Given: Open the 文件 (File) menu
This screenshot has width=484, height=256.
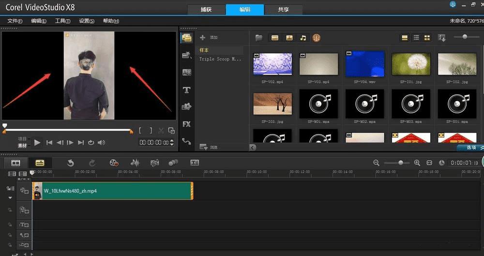Looking at the screenshot, I should click(15, 21).
